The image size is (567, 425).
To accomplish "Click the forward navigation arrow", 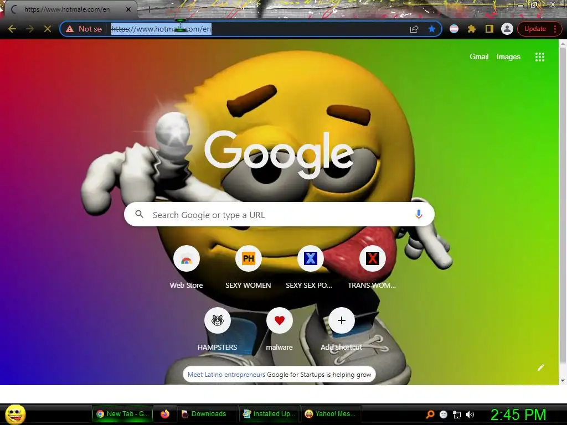I will click(30, 29).
